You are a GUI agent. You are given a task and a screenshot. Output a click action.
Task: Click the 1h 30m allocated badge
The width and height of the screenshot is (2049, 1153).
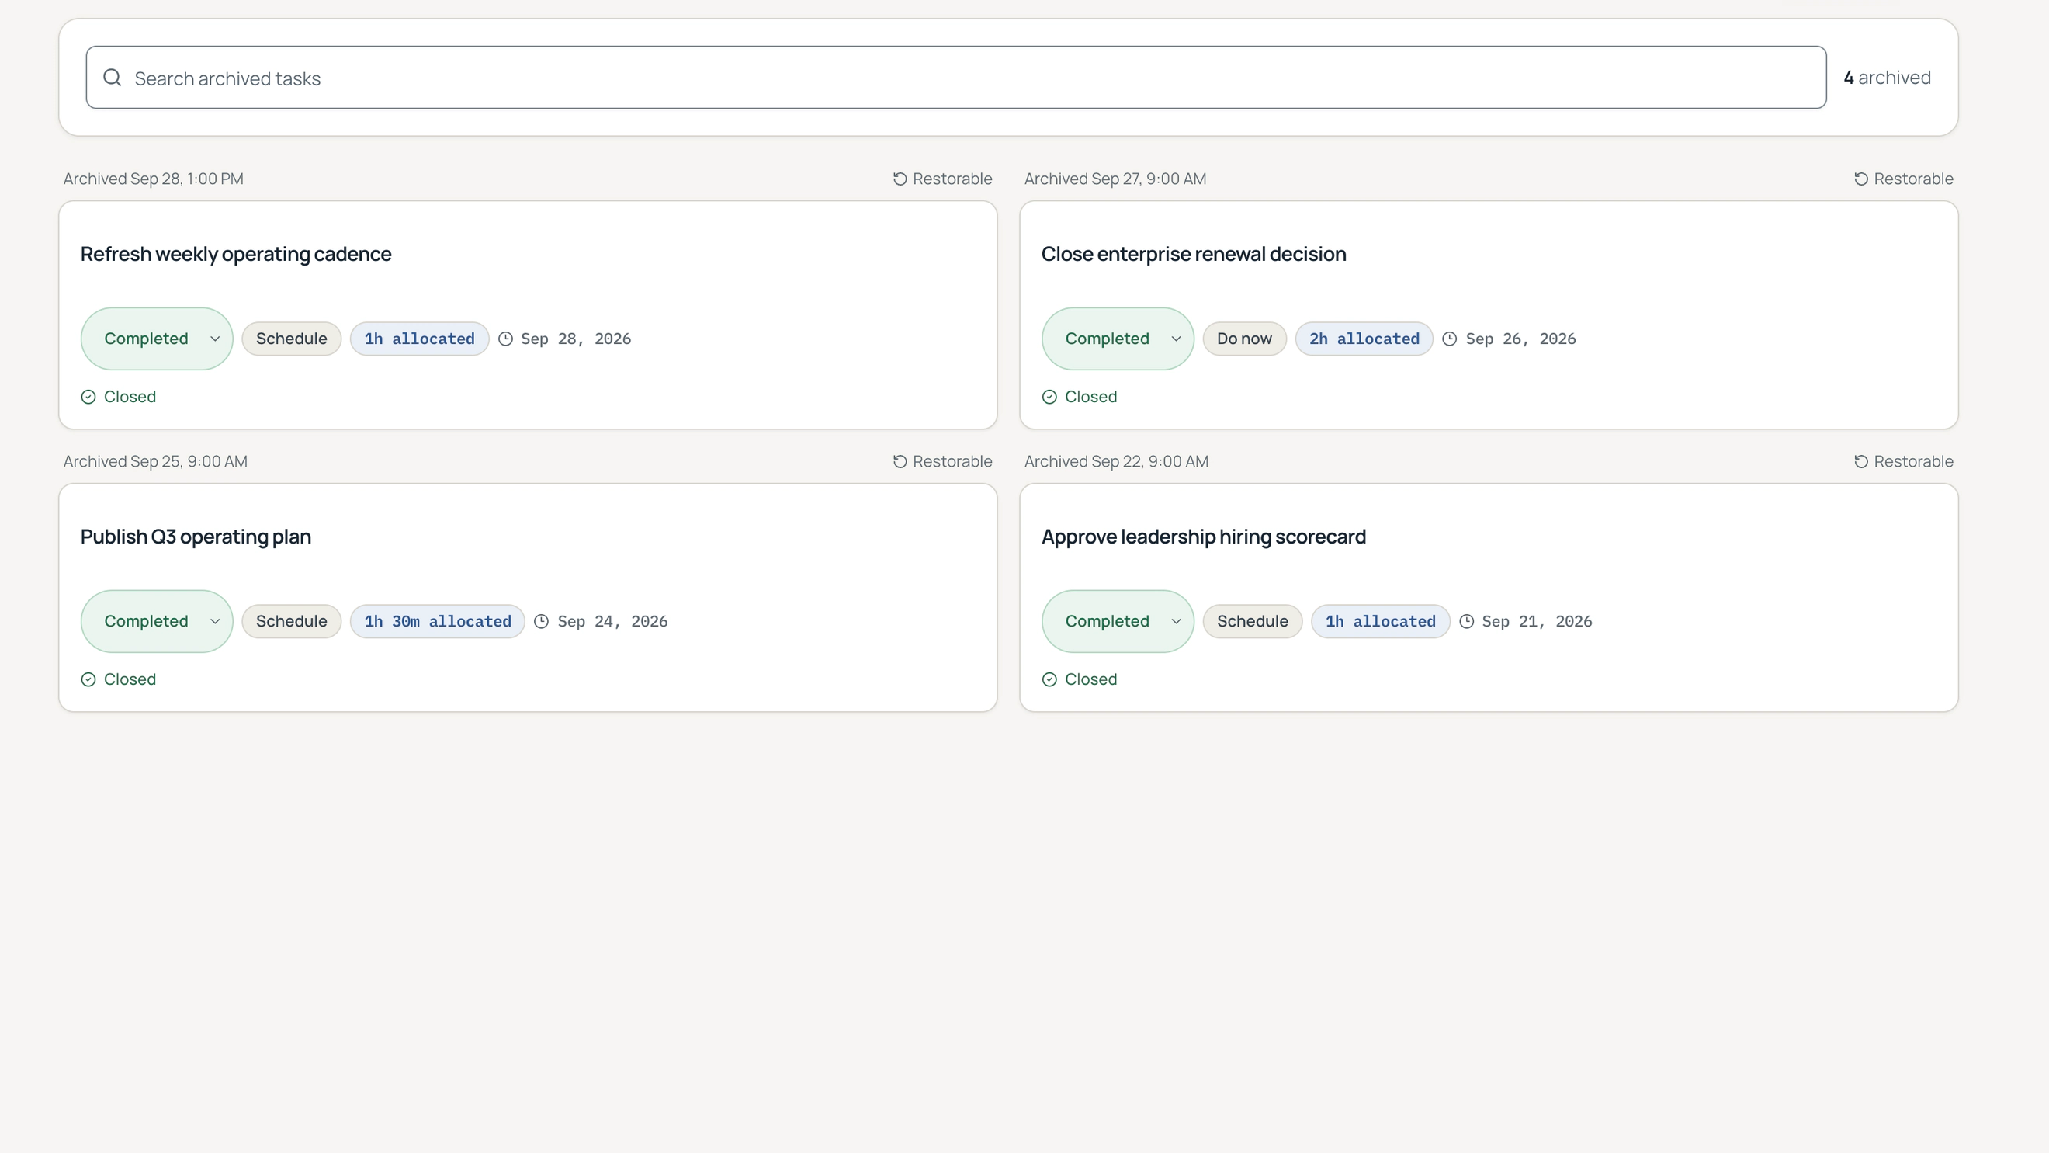[x=438, y=621]
